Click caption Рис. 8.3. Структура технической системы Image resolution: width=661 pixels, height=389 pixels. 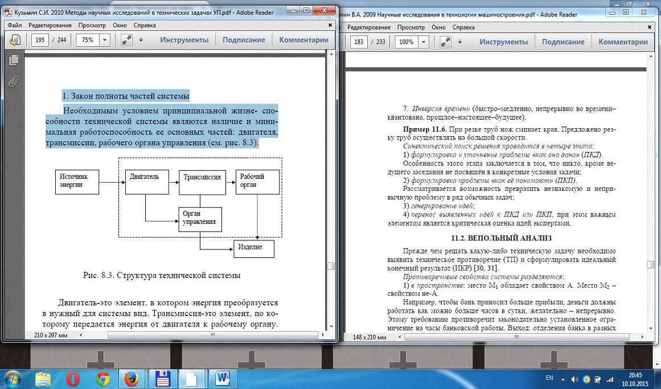pyautogui.click(x=162, y=276)
